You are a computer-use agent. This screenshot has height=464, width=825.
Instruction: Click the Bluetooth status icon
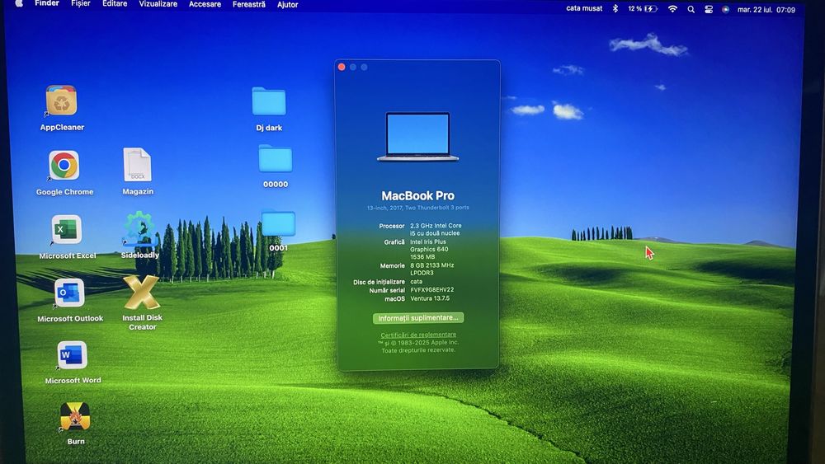point(615,8)
